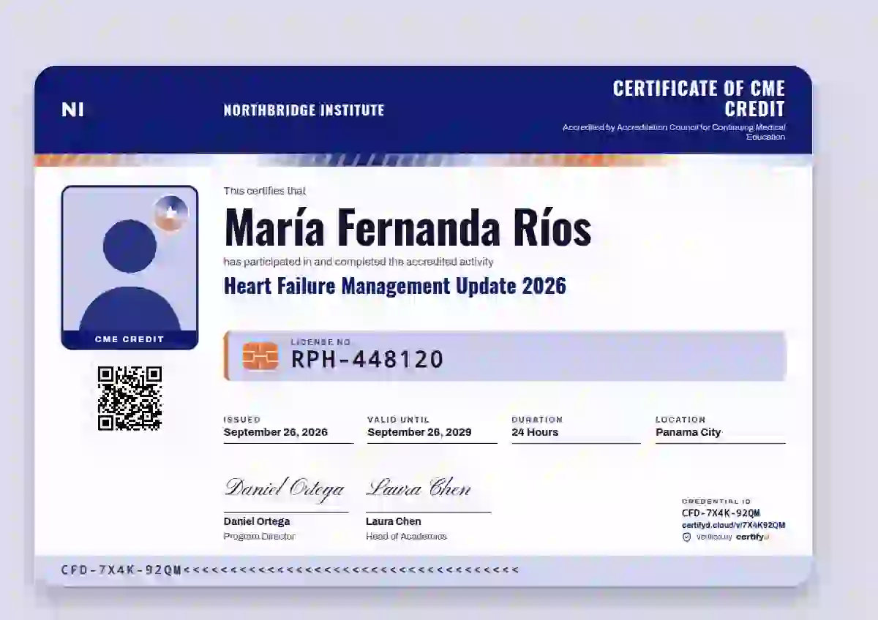Click the name María Fernanda Ríos
The width and height of the screenshot is (878, 620).
[408, 227]
